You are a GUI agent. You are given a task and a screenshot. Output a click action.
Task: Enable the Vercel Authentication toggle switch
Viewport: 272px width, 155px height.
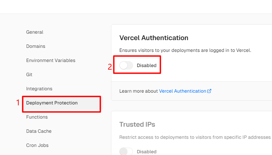126,65
